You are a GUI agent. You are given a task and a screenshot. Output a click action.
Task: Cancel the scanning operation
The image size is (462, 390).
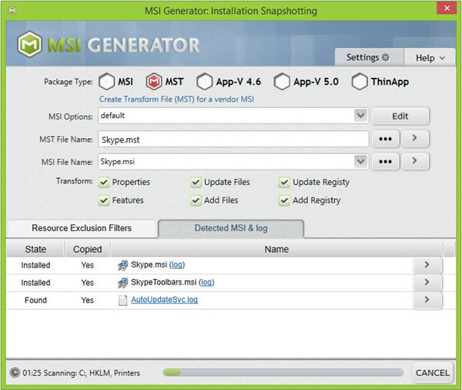[x=432, y=373]
